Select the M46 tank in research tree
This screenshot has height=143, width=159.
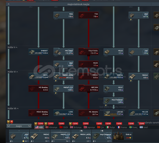coord(64,15)
